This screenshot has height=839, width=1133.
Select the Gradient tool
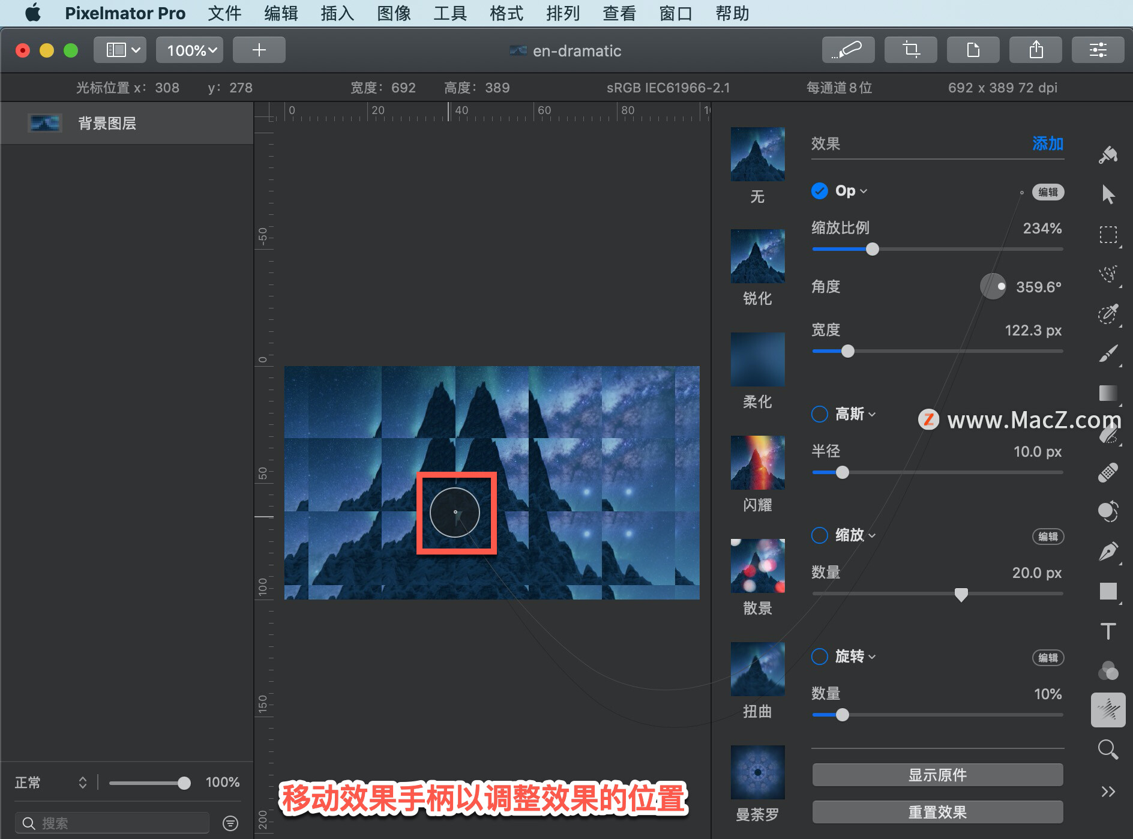pyautogui.click(x=1108, y=393)
